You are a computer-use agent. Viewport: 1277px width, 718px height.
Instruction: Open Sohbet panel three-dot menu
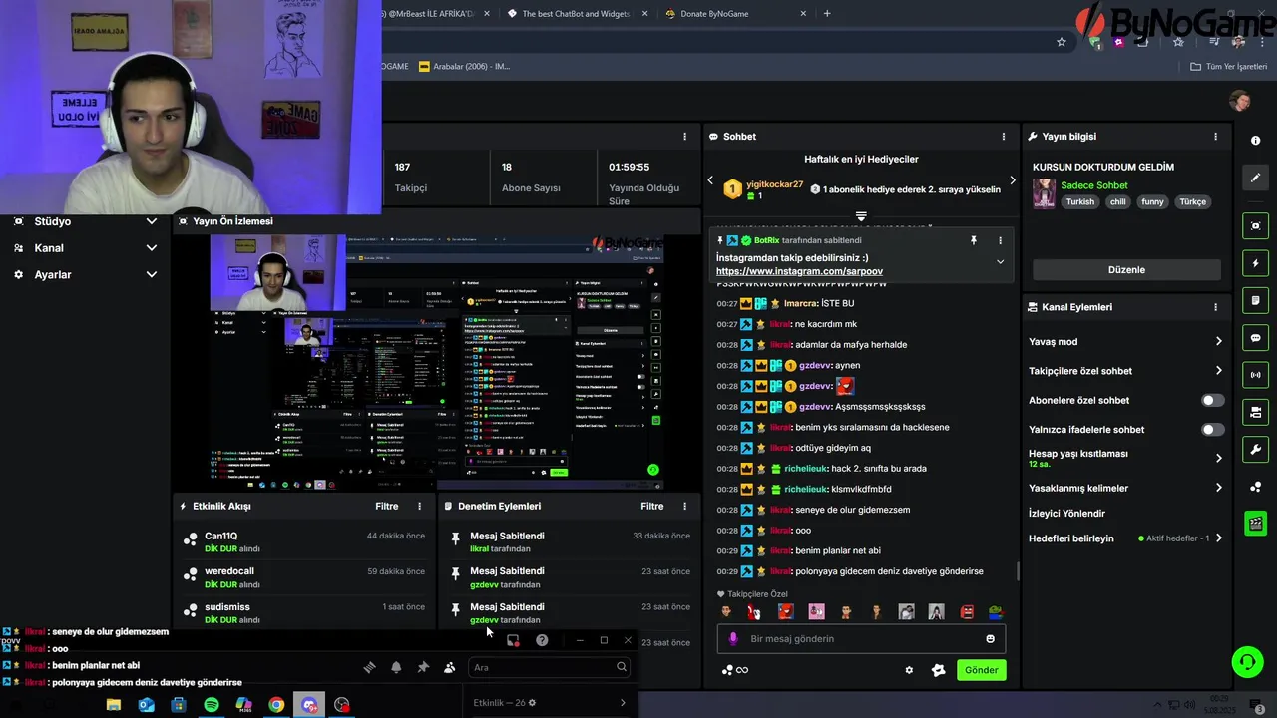coord(1004,137)
